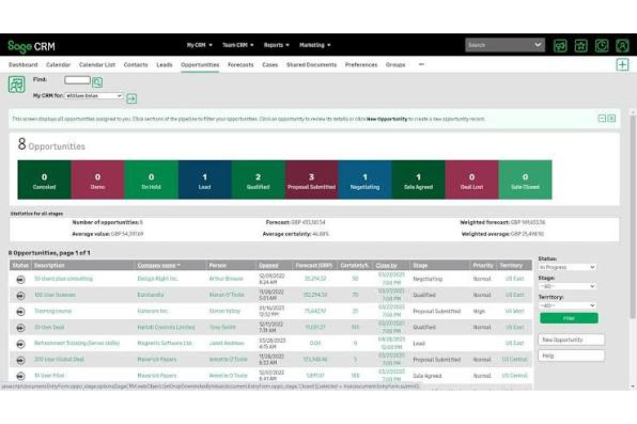
Task: Filter pipeline by Lead stage block
Action: pos(205,180)
